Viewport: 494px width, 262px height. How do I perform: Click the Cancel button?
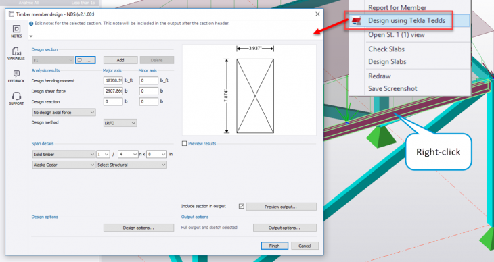point(305,246)
